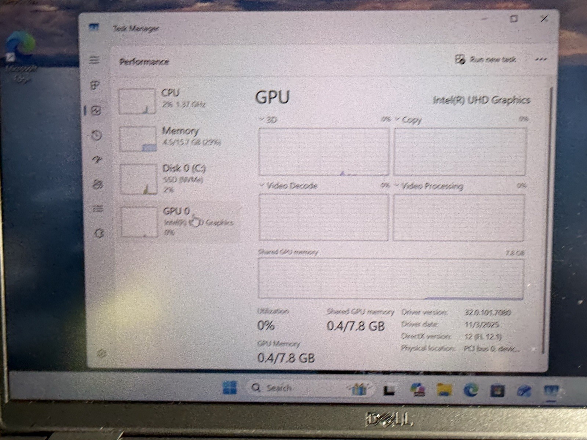The height and width of the screenshot is (440, 587).
Task: Click the Performance page heading
Action: tap(144, 62)
